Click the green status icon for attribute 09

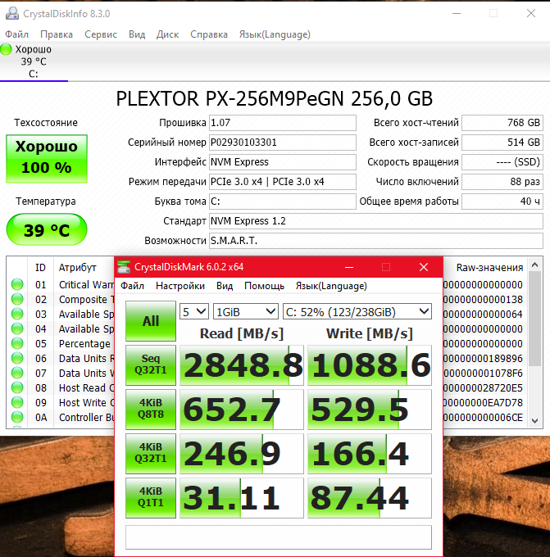pyautogui.click(x=17, y=402)
